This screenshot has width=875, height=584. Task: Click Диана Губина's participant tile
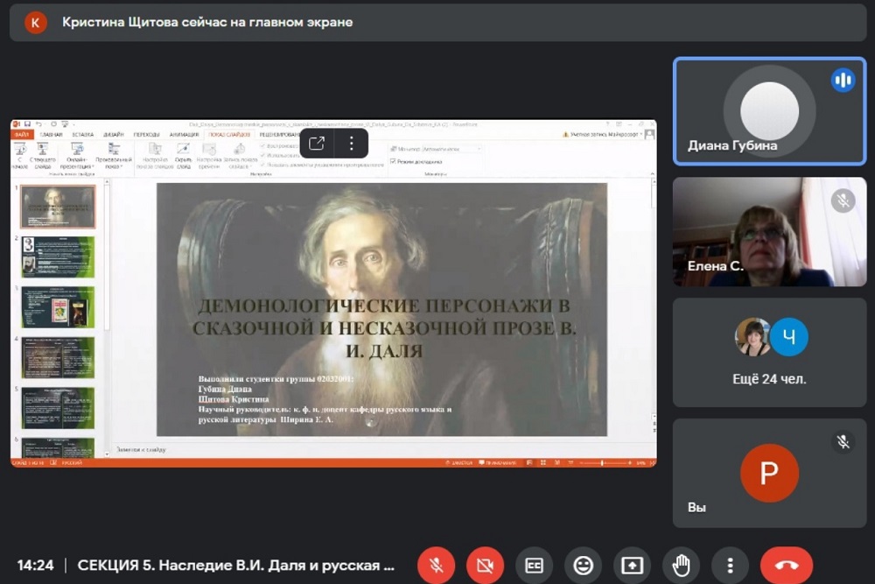[x=769, y=111]
